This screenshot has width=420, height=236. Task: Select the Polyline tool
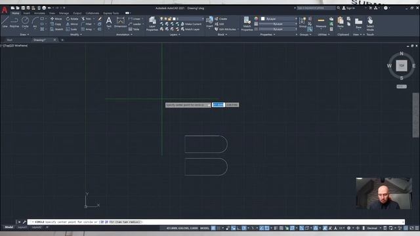click(14, 22)
